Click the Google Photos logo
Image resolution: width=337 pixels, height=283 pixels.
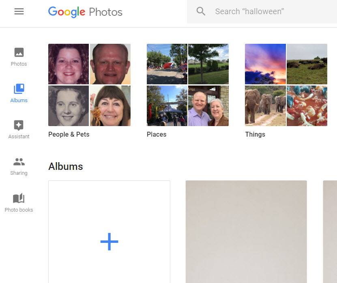[x=85, y=12]
